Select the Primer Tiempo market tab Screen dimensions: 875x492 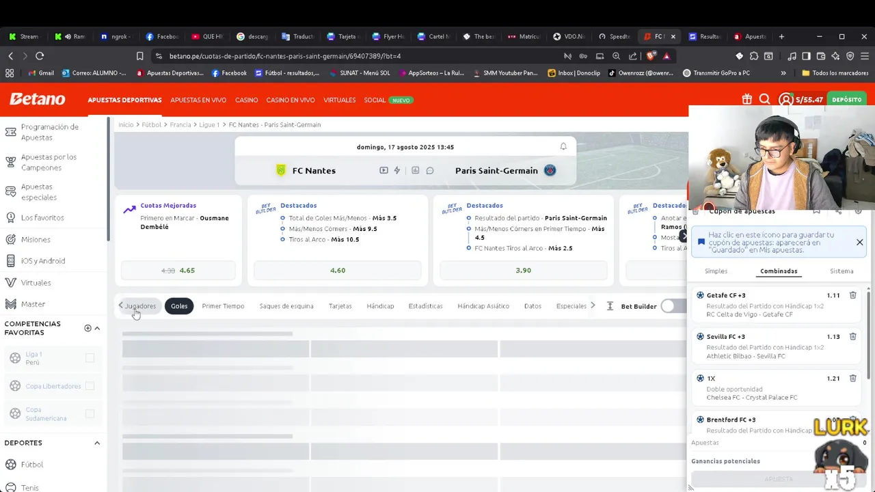(x=223, y=306)
